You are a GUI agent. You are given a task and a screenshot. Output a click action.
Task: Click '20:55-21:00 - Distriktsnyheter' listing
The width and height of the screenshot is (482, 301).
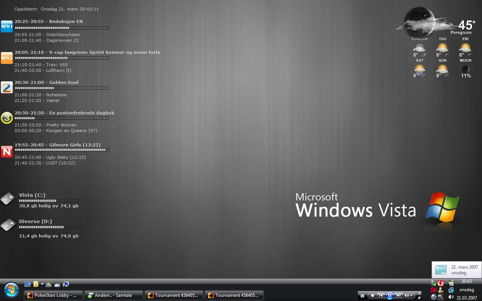(x=47, y=35)
